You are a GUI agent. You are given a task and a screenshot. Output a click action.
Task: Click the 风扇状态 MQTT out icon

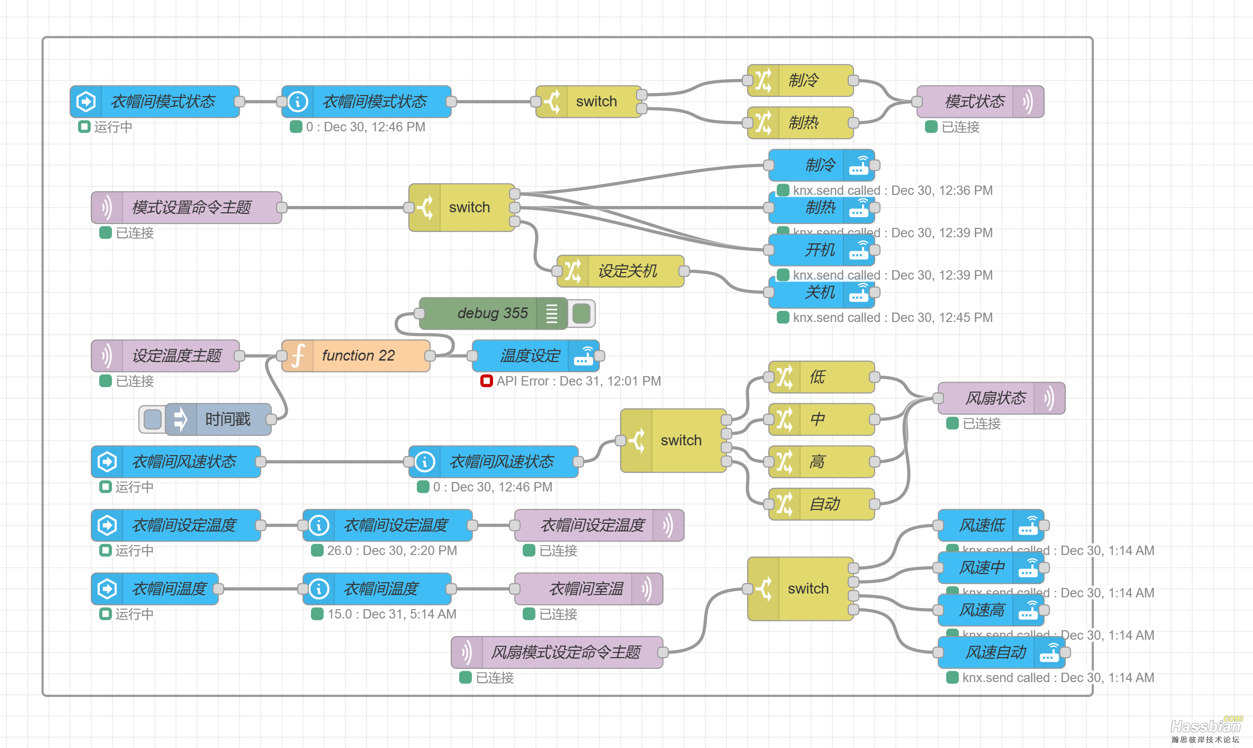[x=1049, y=398]
